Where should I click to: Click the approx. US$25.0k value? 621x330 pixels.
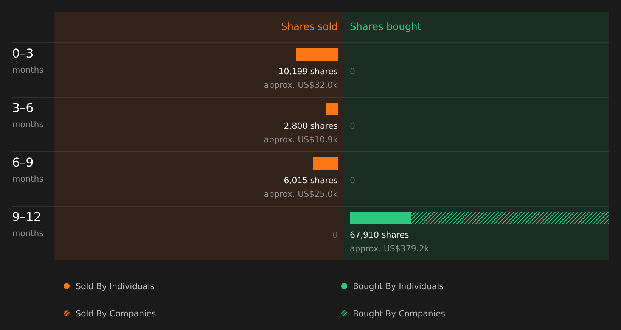[x=301, y=194]
